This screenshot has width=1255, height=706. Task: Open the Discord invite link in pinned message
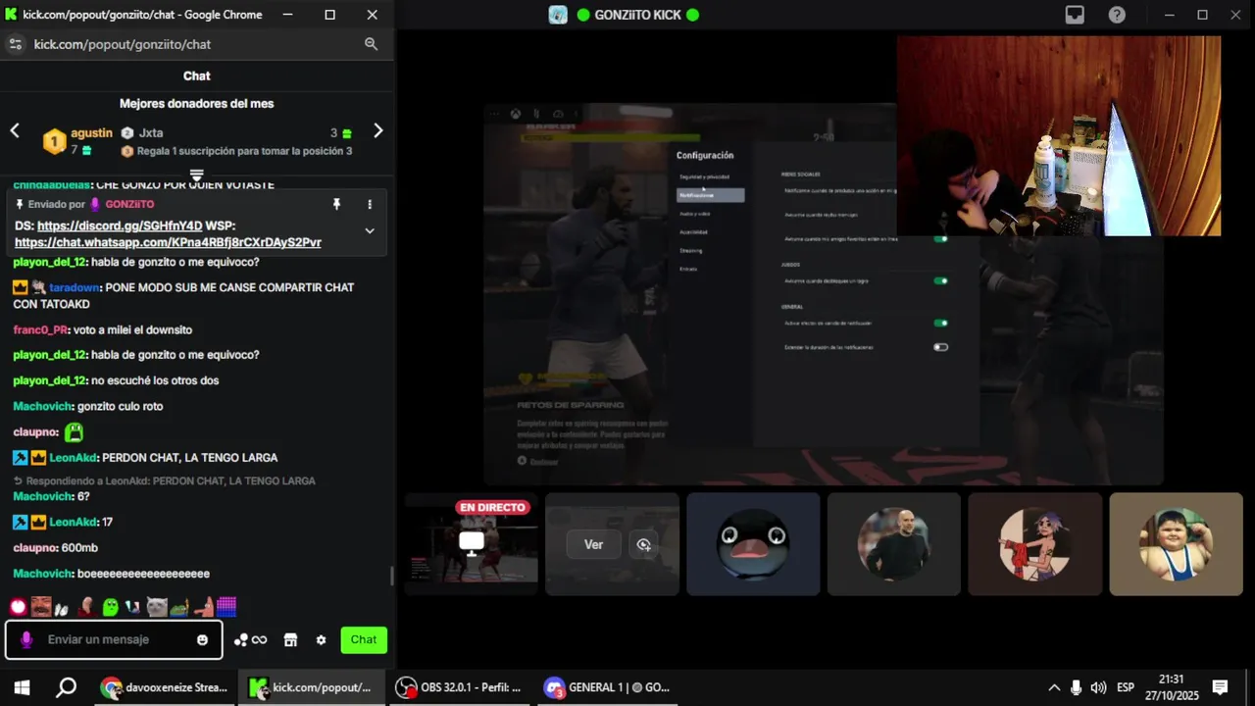click(120, 226)
